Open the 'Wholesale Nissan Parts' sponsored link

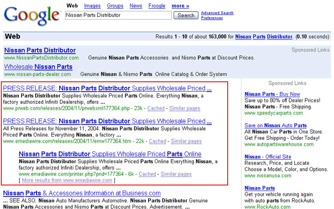[38, 67]
